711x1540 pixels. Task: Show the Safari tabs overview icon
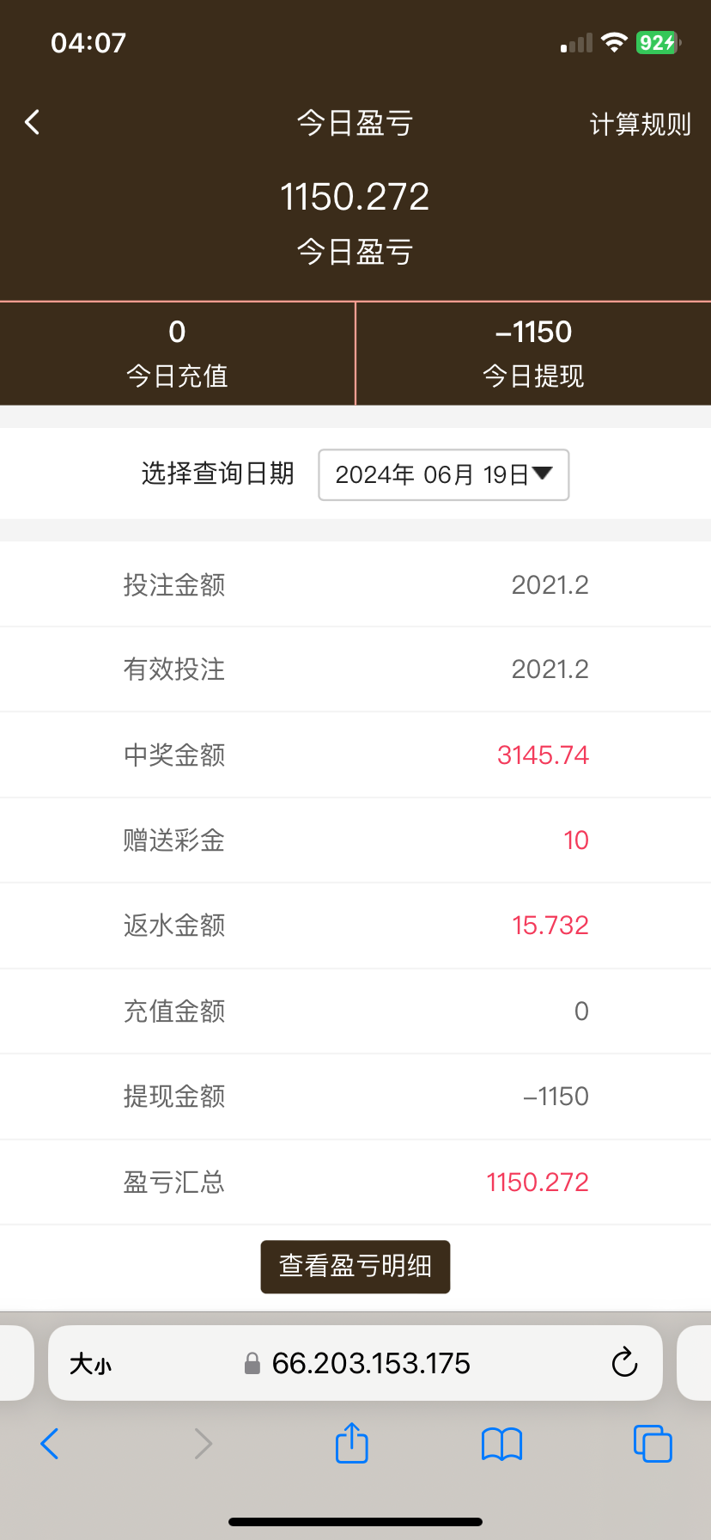(653, 1444)
